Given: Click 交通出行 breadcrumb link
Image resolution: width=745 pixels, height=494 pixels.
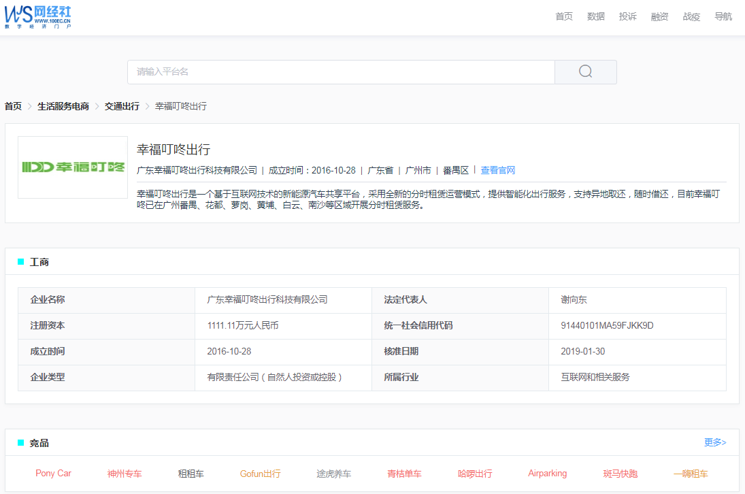Looking at the screenshot, I should point(122,106).
